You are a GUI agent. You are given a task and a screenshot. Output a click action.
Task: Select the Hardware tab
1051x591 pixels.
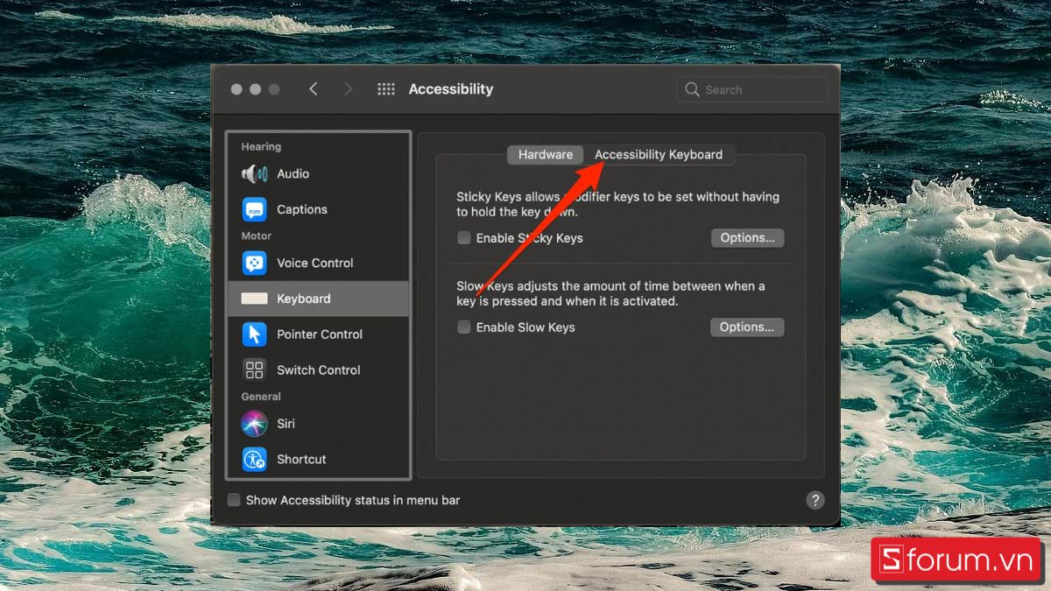point(545,154)
